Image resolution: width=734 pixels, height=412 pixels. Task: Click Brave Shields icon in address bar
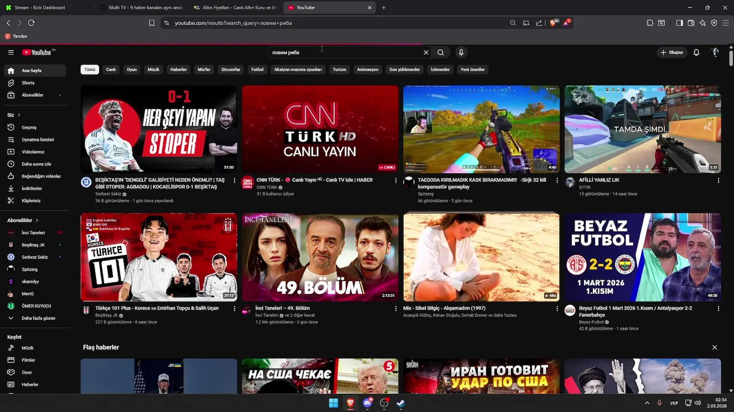click(x=553, y=23)
